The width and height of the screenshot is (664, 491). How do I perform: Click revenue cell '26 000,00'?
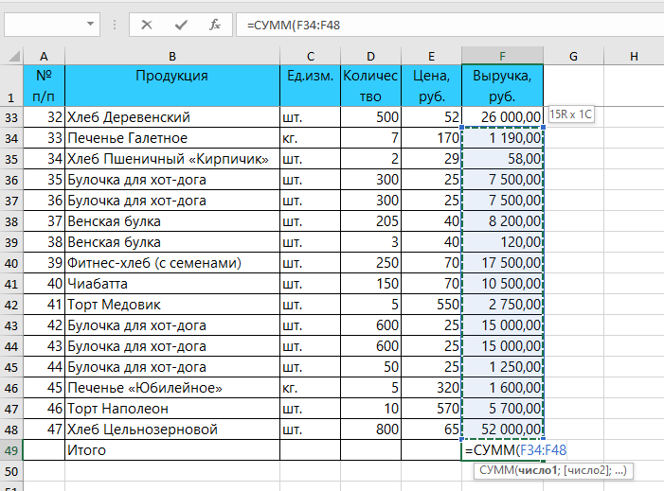click(x=502, y=117)
